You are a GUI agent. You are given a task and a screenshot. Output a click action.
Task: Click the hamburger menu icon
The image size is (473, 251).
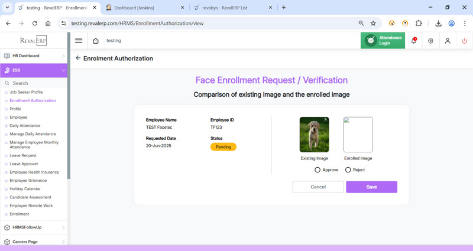79,41
